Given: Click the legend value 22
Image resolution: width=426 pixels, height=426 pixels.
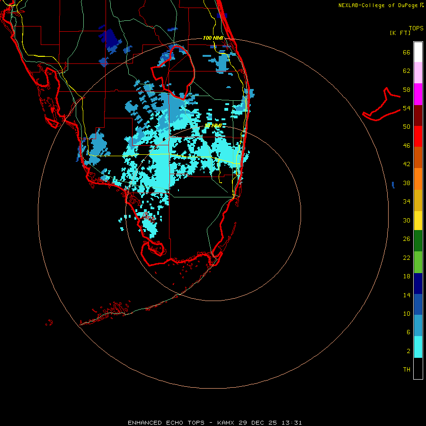Looking at the screenshot, I should pyautogui.click(x=407, y=257).
